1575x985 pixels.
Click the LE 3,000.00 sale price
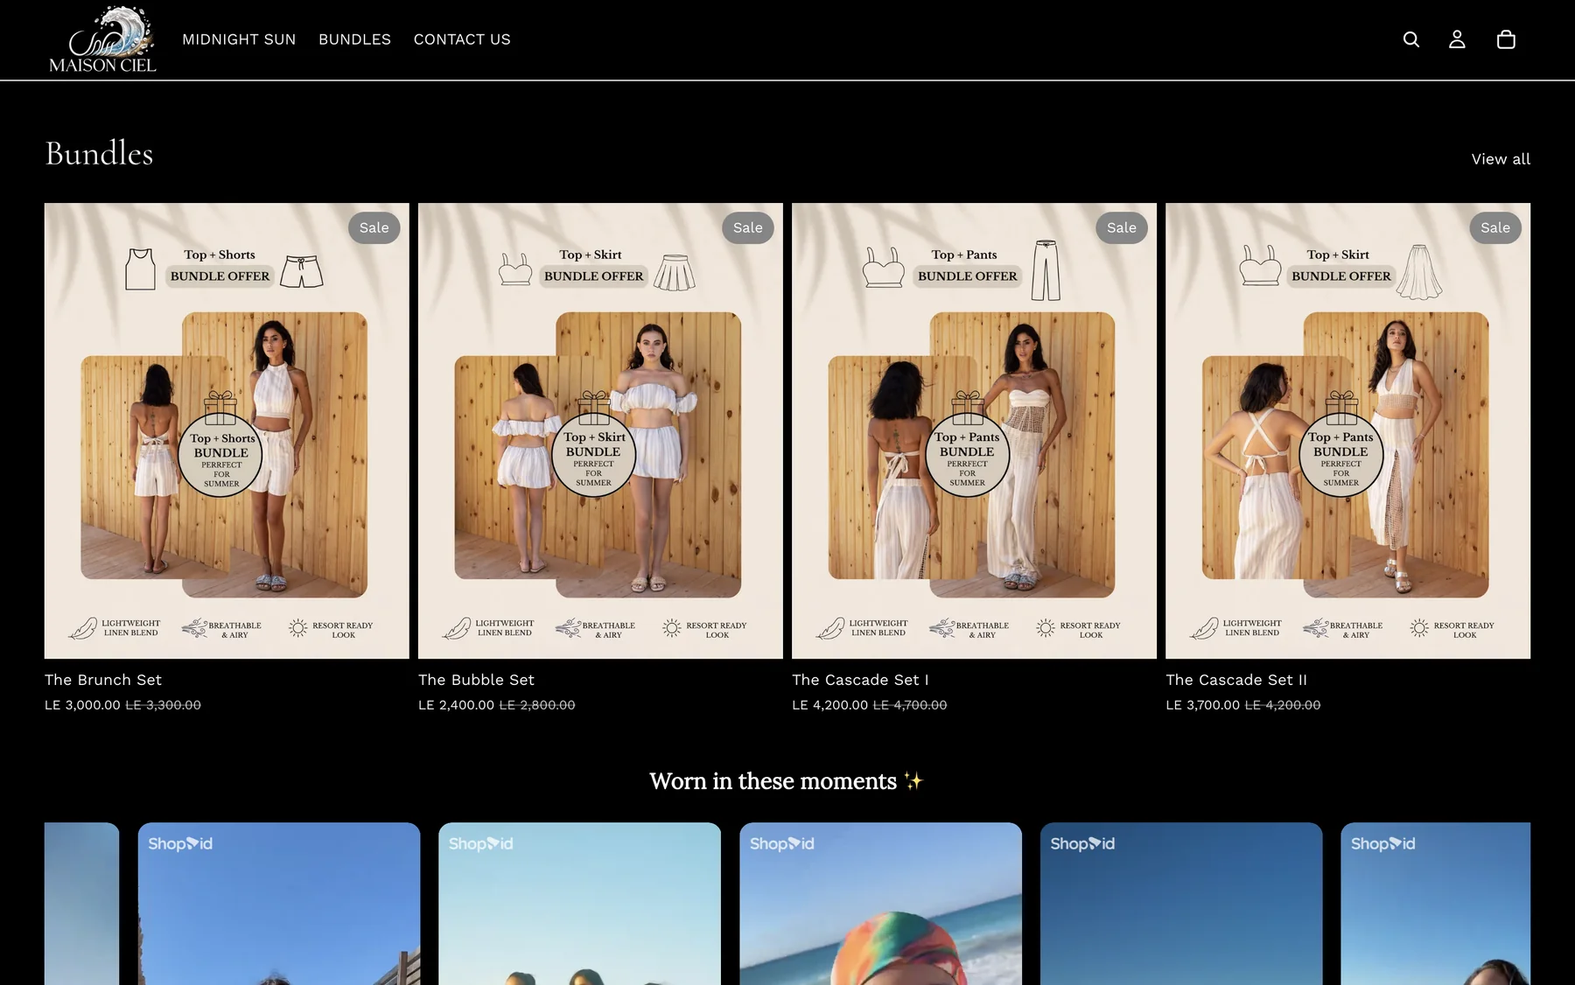82,705
